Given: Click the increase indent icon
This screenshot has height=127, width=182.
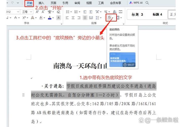Looking at the screenshot, I should 91,12.
